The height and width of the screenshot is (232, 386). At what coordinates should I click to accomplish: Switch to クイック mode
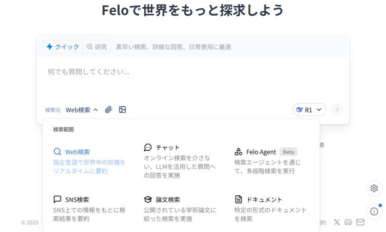[x=63, y=46]
